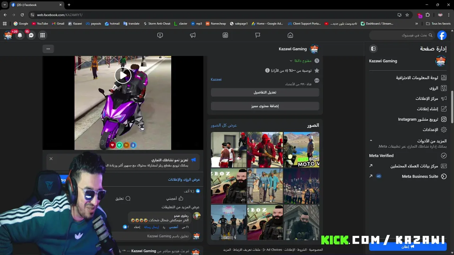Screen dimensions: 454x255
Task: Click the comment bubble button on the post
Action: pos(123,198)
